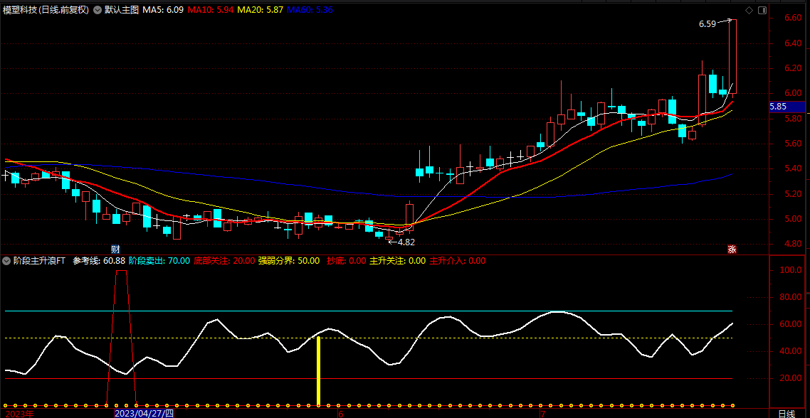Click the 阶段主升浪FT indicator name
This screenshot has height=418, width=810.
pyautogui.click(x=39, y=261)
